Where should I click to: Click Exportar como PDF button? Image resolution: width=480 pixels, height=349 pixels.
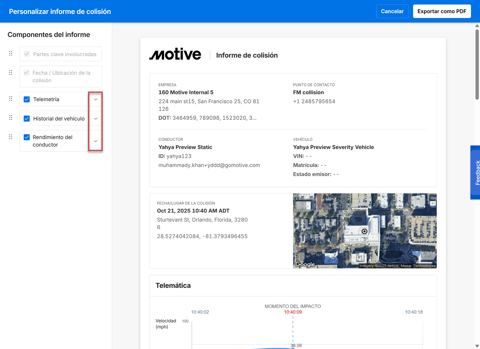click(x=442, y=11)
